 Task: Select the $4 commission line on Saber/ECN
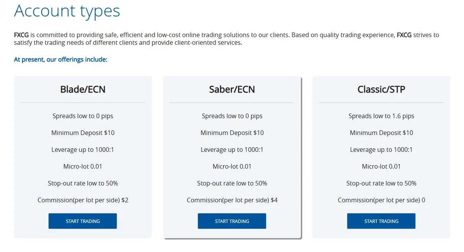tap(232, 200)
